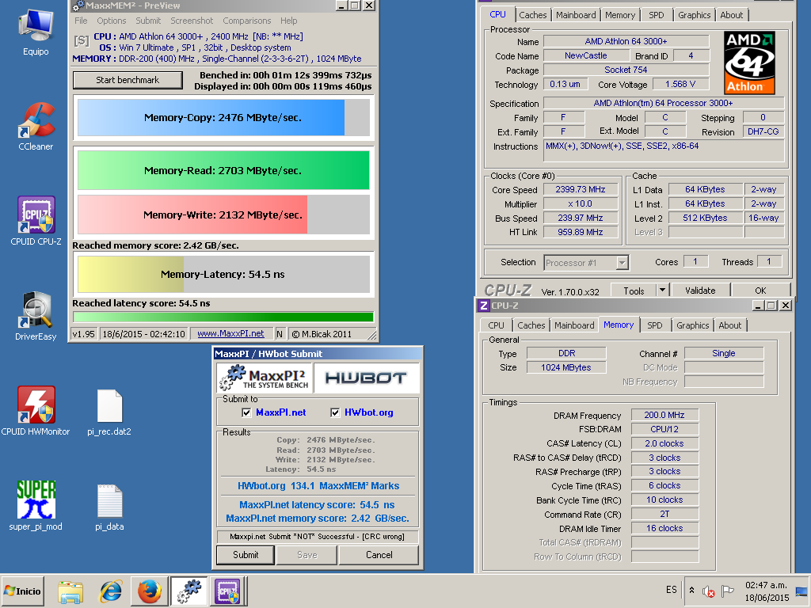Click the Memory-Latency result bar
Screen dimensions: 811x608
(223, 275)
